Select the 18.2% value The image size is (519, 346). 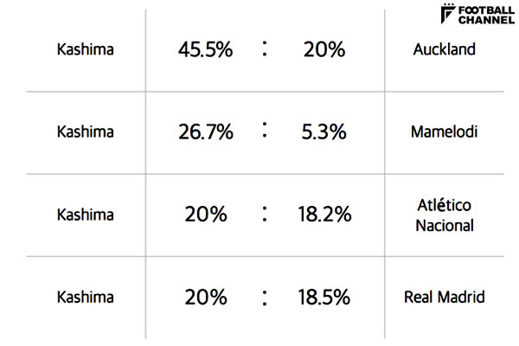click(325, 215)
